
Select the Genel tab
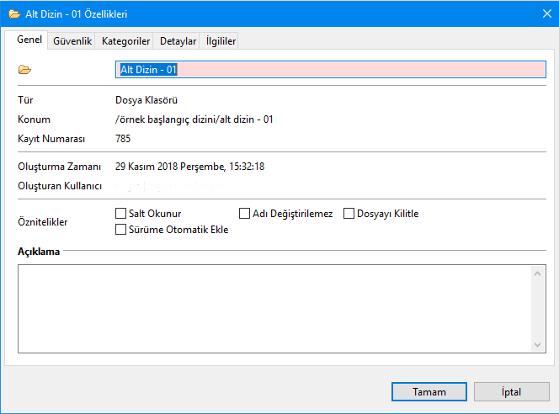[29, 40]
